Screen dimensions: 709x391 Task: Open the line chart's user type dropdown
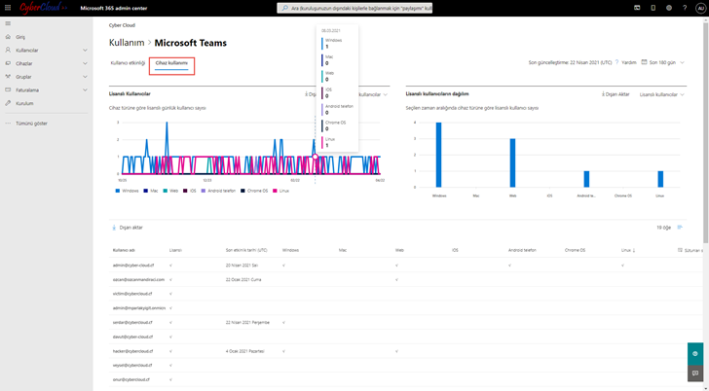click(x=374, y=94)
